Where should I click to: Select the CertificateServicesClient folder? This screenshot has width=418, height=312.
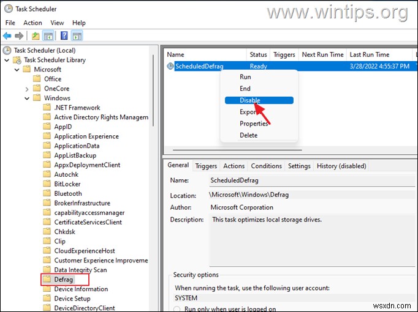tap(88, 222)
